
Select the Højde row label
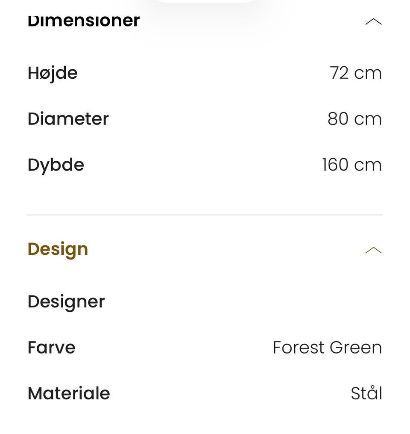(x=53, y=74)
